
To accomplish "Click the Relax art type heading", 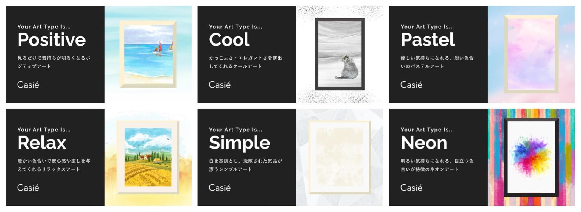I will (42, 143).
